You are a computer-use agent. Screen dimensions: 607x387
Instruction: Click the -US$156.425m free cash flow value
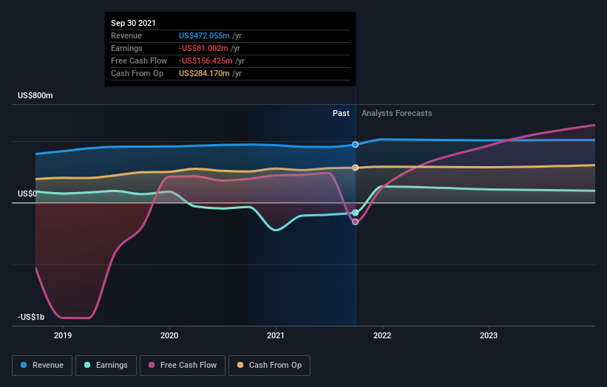[x=206, y=61]
